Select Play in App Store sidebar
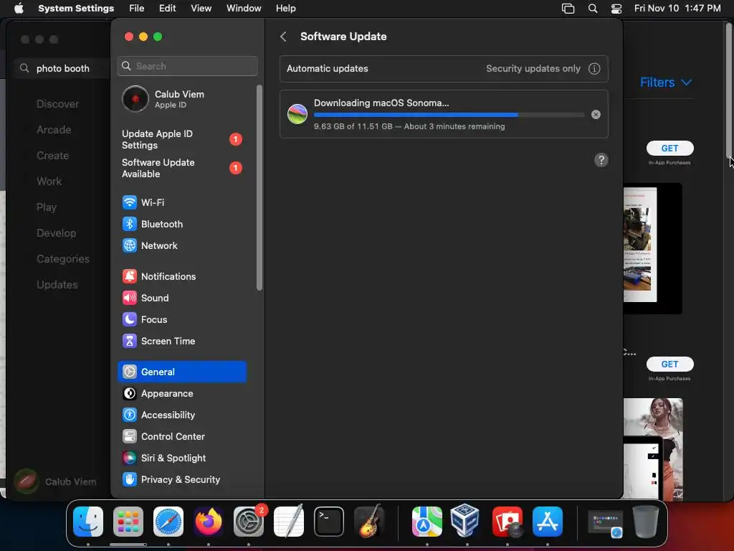This screenshot has height=551, width=734. pyautogui.click(x=47, y=207)
